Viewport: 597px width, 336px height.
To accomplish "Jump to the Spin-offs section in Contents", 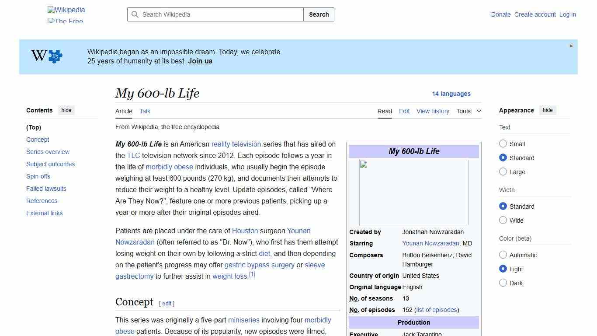I will coord(38,176).
